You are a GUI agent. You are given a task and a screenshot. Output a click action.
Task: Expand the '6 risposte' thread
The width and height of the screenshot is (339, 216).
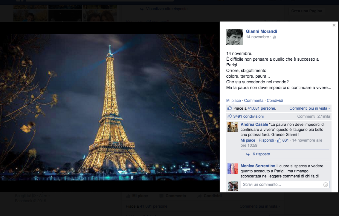[x=262, y=154]
